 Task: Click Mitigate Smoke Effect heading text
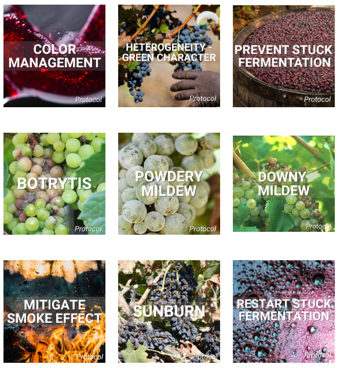54,311
